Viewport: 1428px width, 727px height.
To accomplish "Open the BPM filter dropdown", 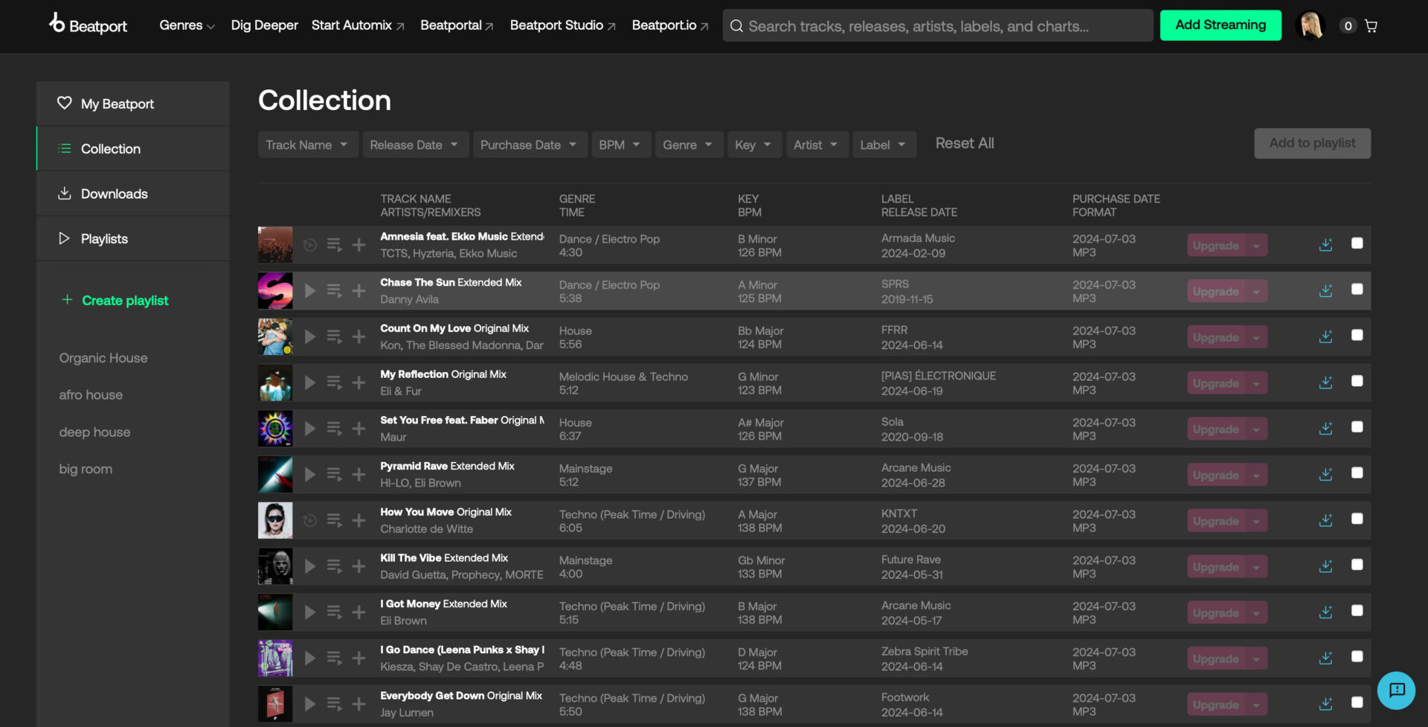I will (x=620, y=144).
